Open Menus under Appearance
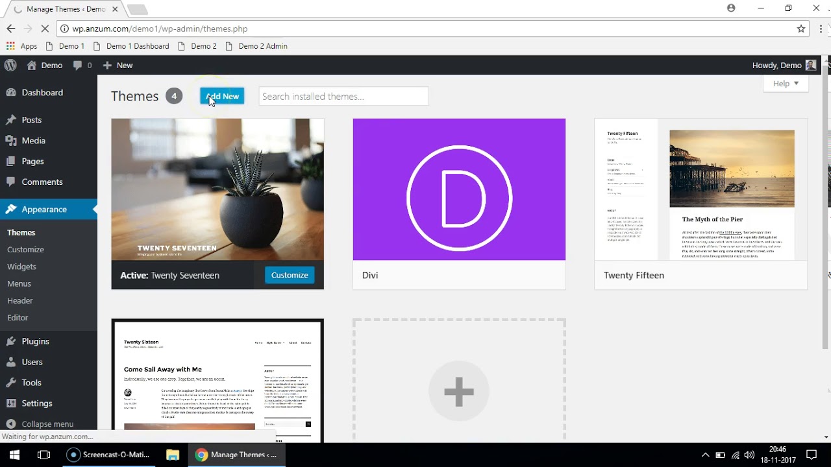 [19, 283]
